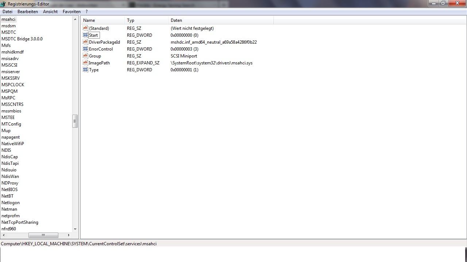467x262 pixels.
Task: Select the NdisCap key
Action: (x=9, y=157)
